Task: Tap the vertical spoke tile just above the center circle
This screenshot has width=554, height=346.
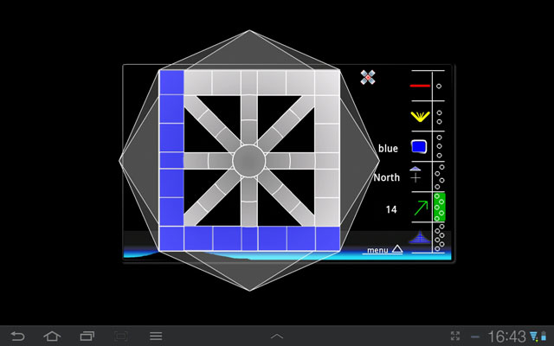Action: pyautogui.click(x=249, y=132)
